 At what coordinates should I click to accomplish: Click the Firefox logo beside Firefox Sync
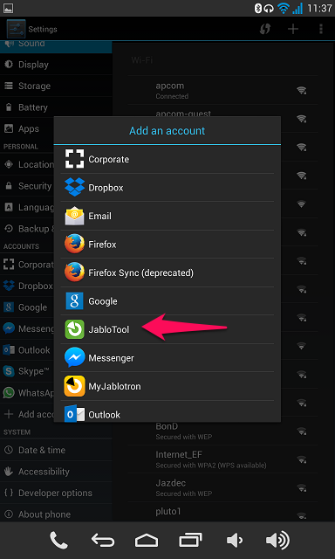[x=74, y=273]
